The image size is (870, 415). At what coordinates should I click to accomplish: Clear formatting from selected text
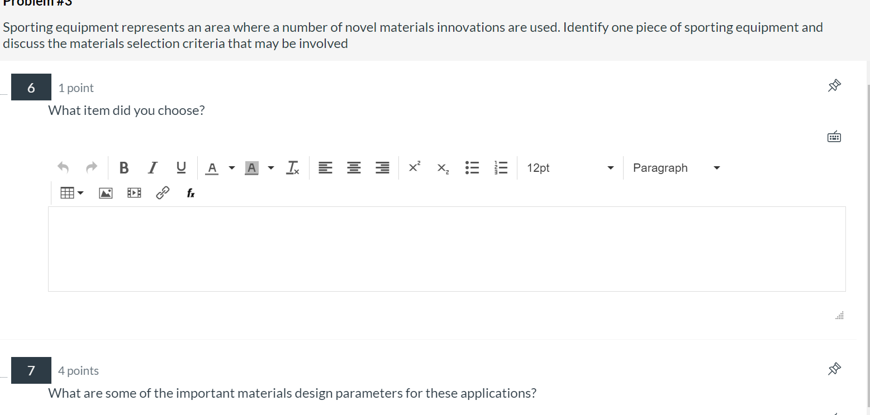click(293, 168)
